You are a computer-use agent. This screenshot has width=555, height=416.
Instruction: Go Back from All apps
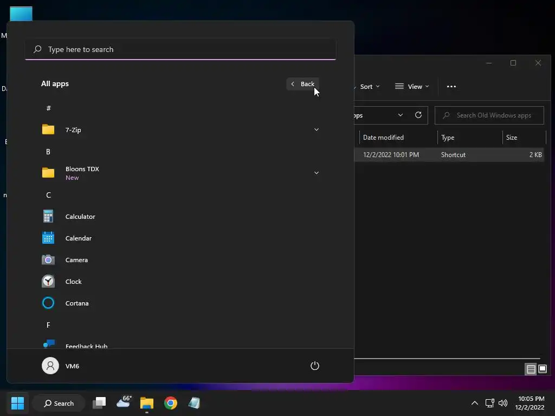[302, 84]
